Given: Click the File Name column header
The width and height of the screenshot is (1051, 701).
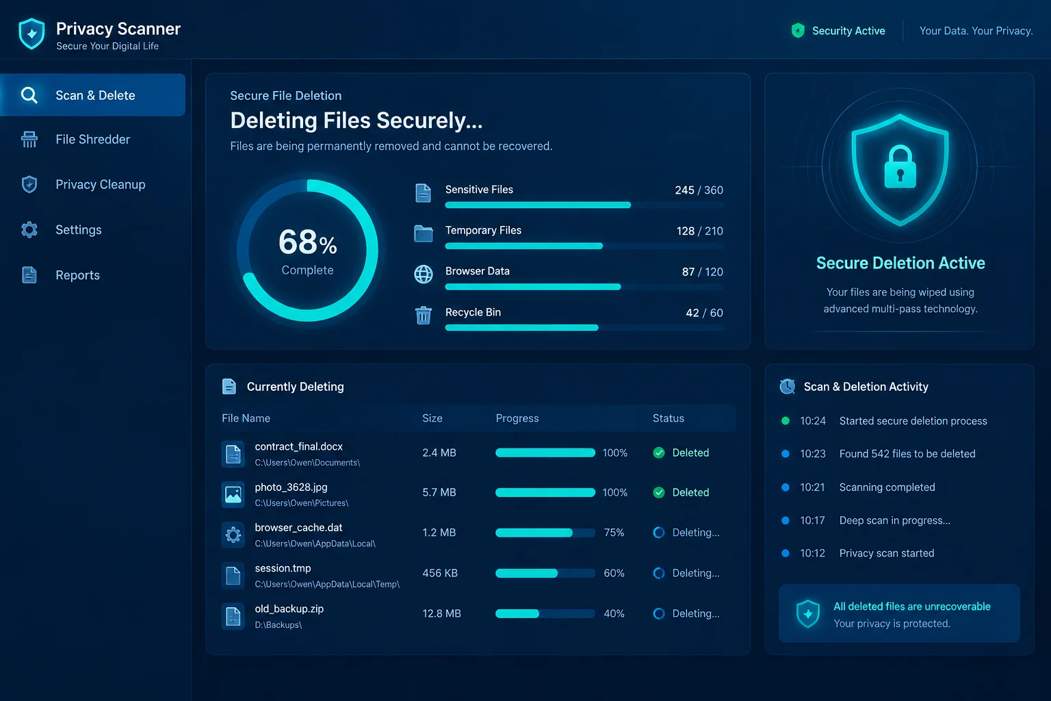Looking at the screenshot, I should (246, 418).
